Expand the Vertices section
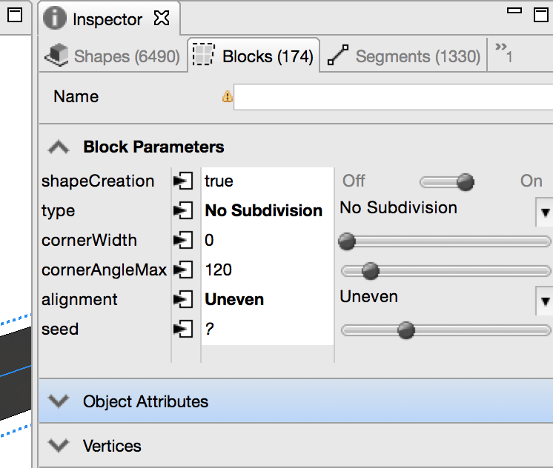The width and height of the screenshot is (553, 468). (58, 446)
